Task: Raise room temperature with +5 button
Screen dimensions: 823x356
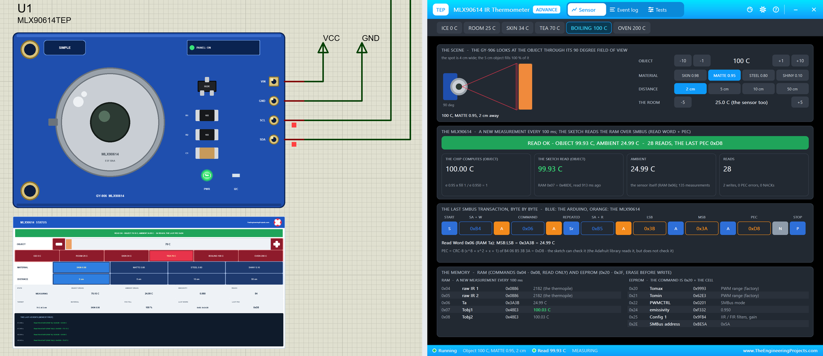Action: [x=800, y=102]
